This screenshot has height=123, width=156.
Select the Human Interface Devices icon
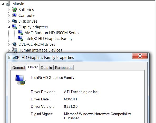[x=14, y=50]
